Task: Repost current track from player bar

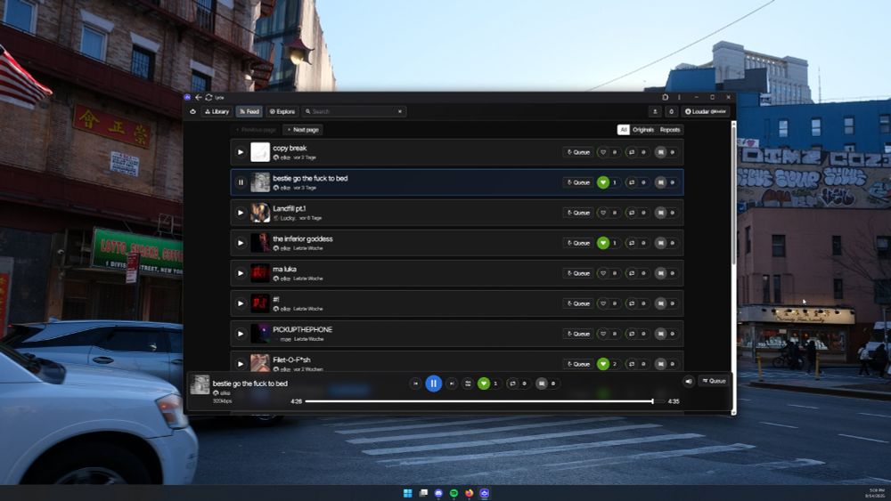Action: pos(512,384)
